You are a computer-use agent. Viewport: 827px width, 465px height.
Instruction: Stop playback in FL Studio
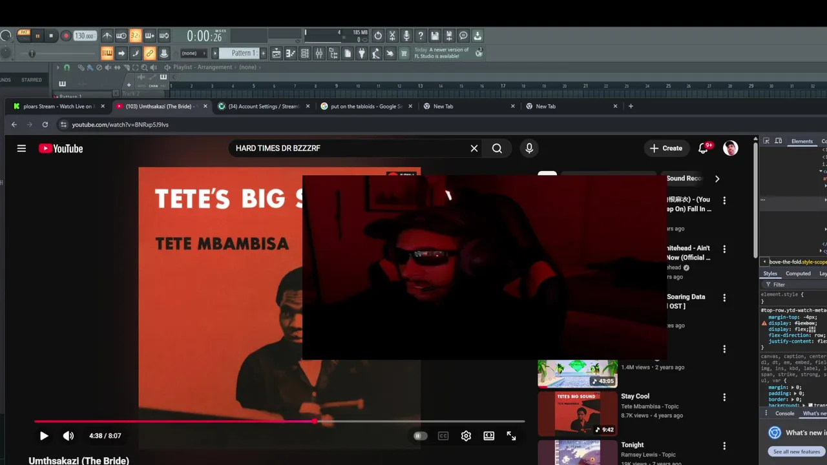(51, 36)
